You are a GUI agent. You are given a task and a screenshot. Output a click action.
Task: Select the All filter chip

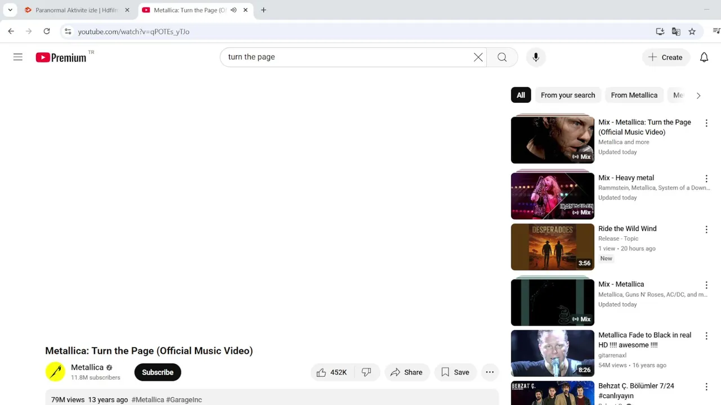[x=520, y=95]
